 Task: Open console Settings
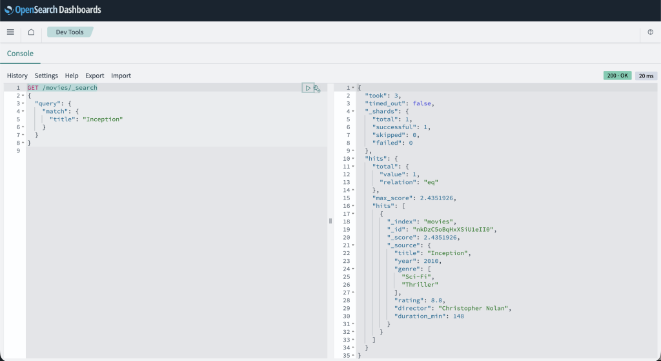pos(46,76)
